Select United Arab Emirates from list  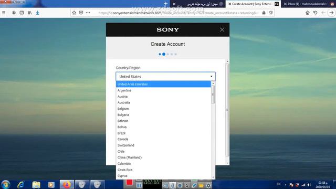[163, 84]
